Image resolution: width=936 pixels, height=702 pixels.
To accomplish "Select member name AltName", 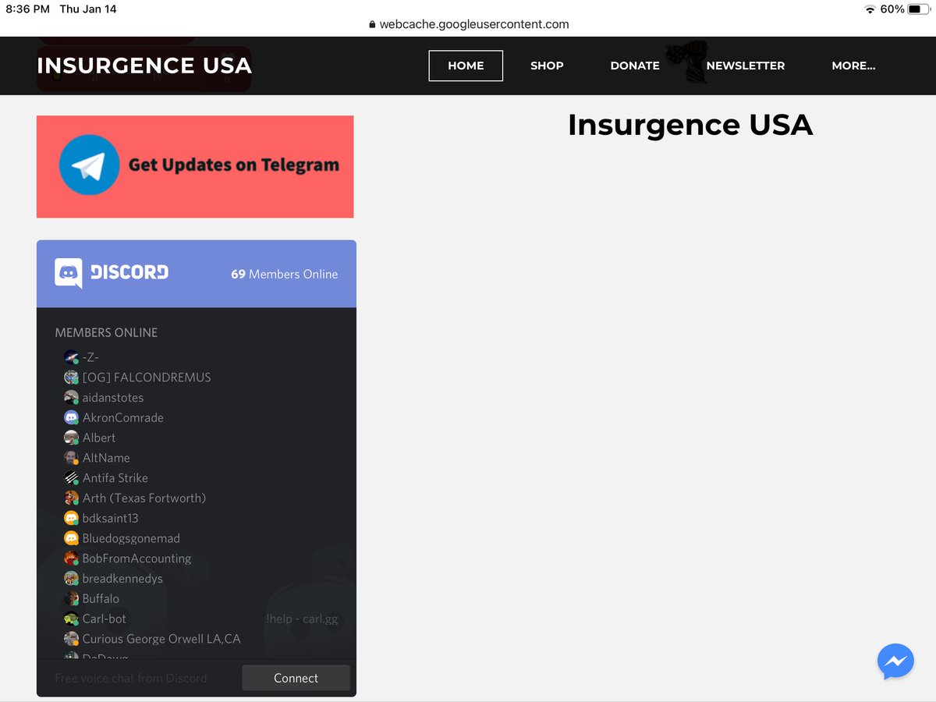I will (x=106, y=458).
